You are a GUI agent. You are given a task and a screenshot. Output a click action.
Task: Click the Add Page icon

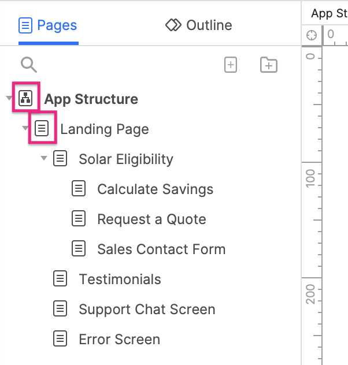[x=231, y=65]
